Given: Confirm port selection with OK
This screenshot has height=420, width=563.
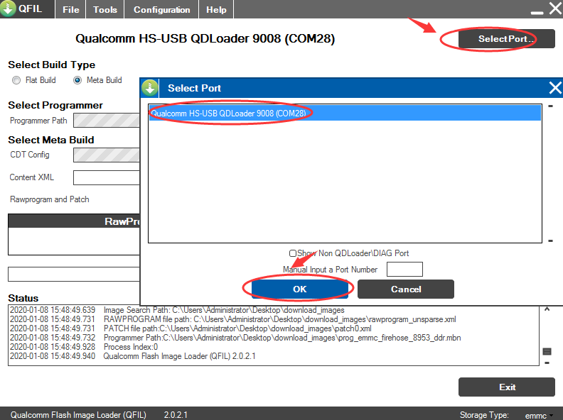Looking at the screenshot, I should click(300, 289).
